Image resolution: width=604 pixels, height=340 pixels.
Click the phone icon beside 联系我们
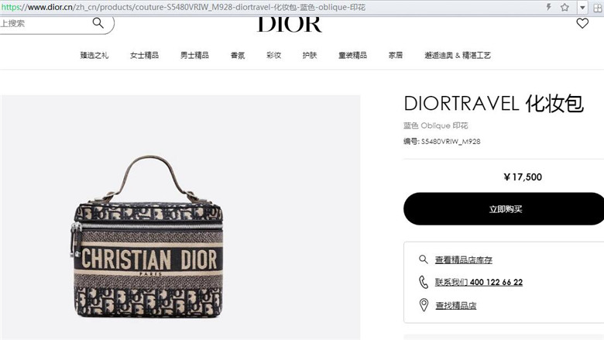pyautogui.click(x=424, y=282)
